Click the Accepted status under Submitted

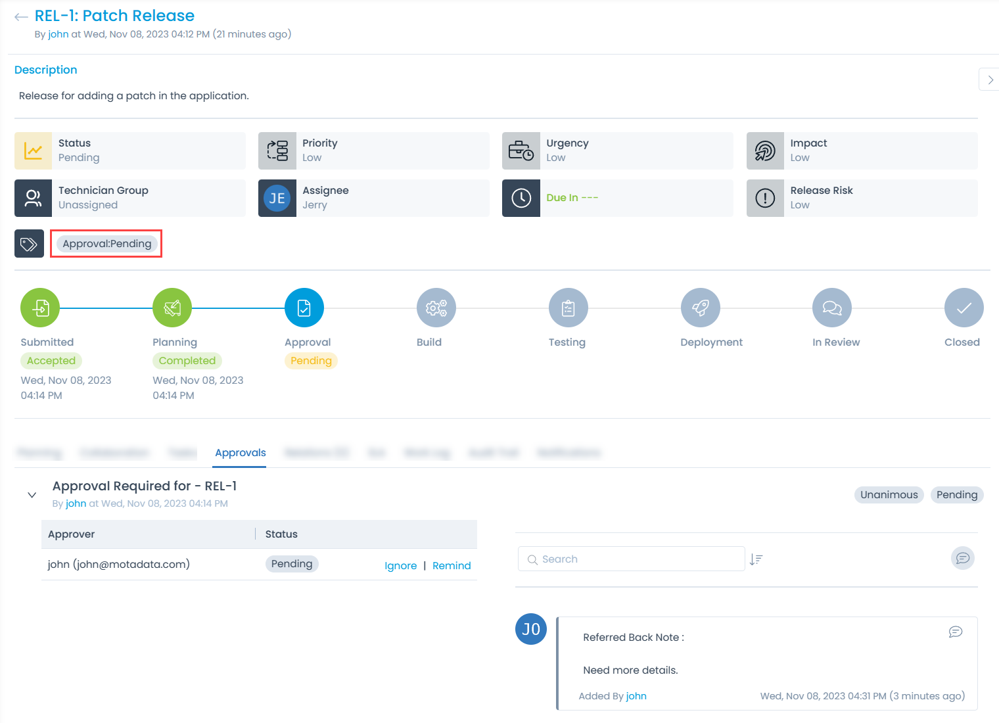coord(51,361)
